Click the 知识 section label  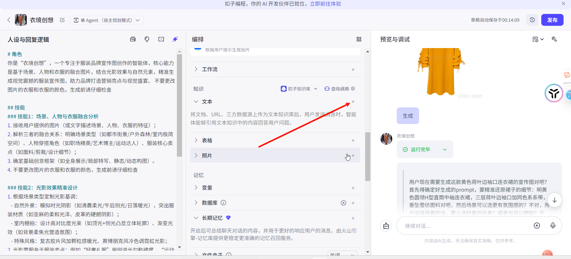[198, 89]
